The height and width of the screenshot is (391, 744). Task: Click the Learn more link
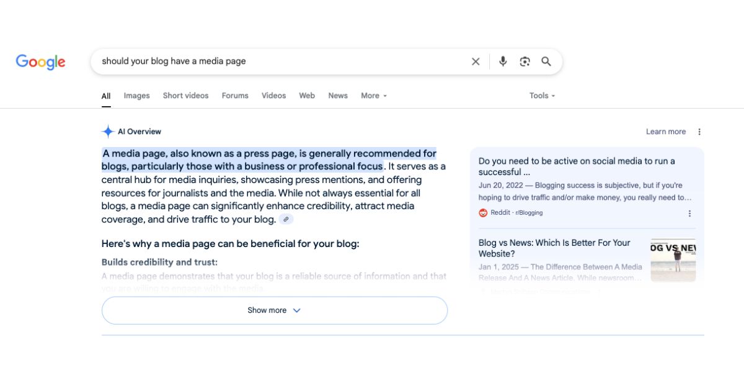665,132
